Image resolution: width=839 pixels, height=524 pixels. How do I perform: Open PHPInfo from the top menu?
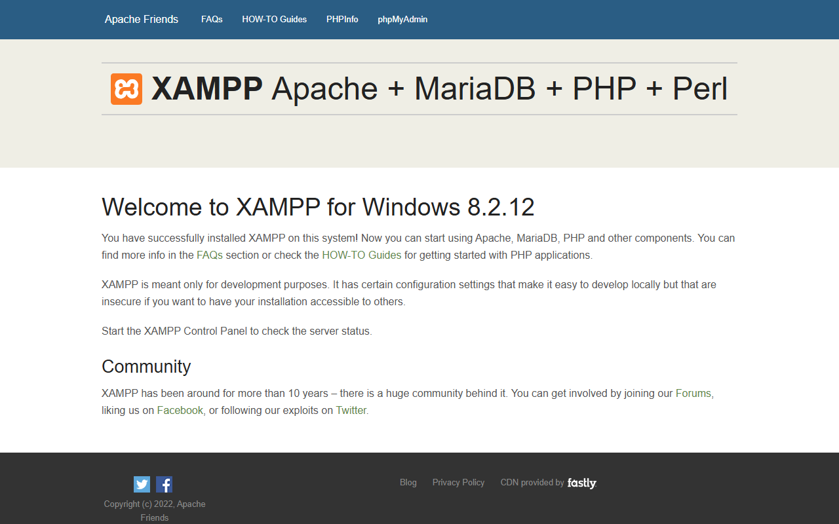pyautogui.click(x=342, y=20)
